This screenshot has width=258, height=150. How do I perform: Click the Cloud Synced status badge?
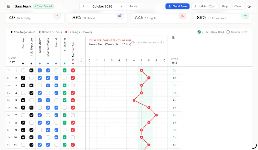43,6
